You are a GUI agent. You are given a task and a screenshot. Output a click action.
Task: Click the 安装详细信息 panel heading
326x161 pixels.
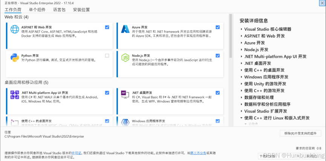tap(254, 21)
